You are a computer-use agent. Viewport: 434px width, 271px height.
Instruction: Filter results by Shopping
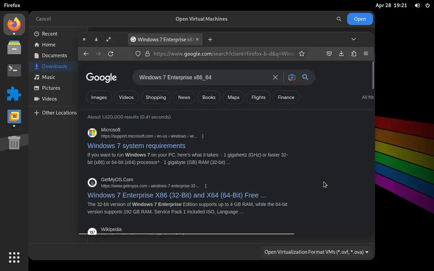tap(156, 97)
